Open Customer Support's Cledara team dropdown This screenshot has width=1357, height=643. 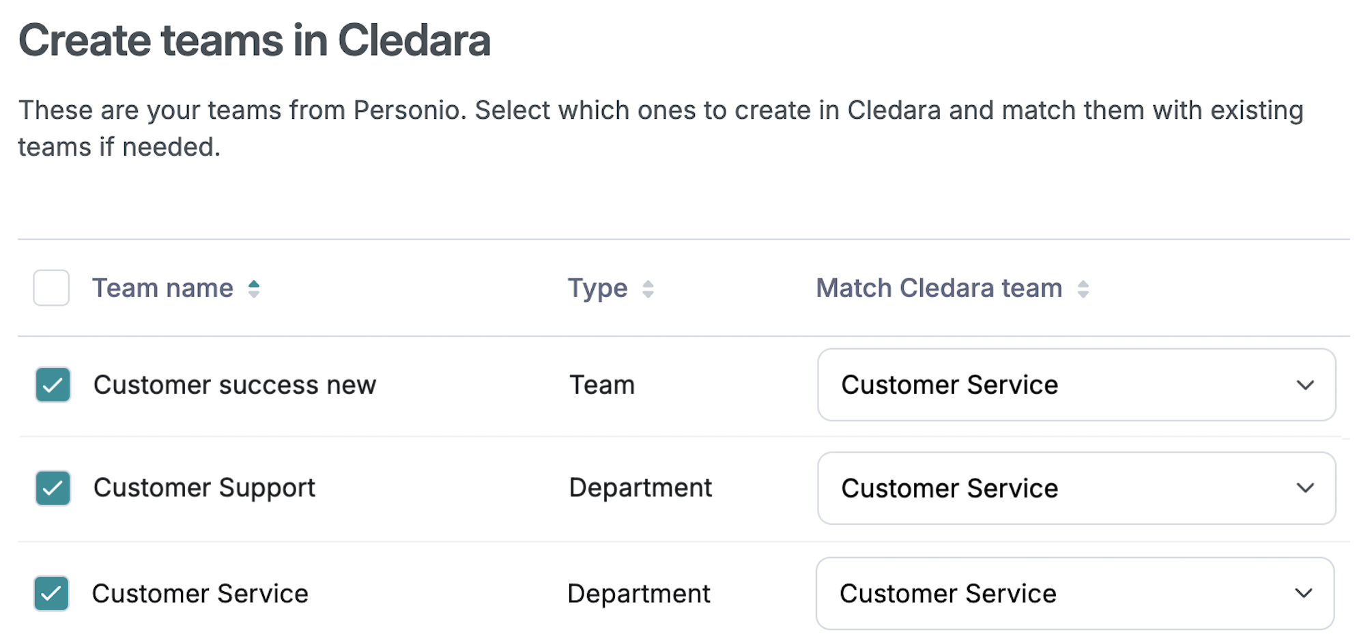[x=1076, y=489]
